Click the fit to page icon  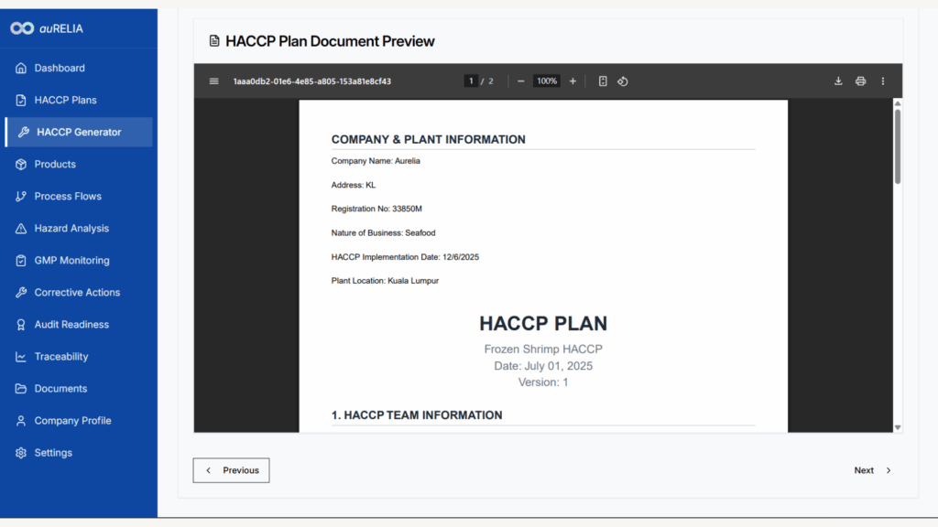tap(603, 81)
